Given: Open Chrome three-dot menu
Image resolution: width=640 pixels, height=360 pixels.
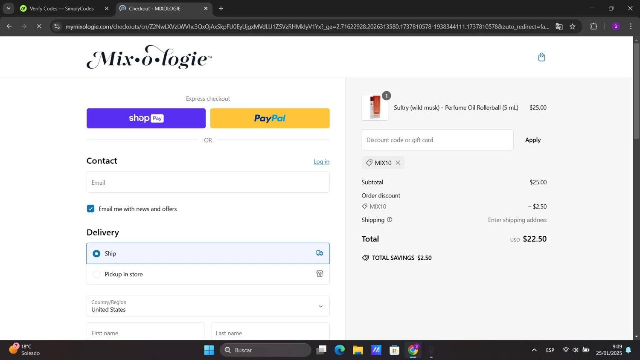Looking at the screenshot, I should pos(631,26).
